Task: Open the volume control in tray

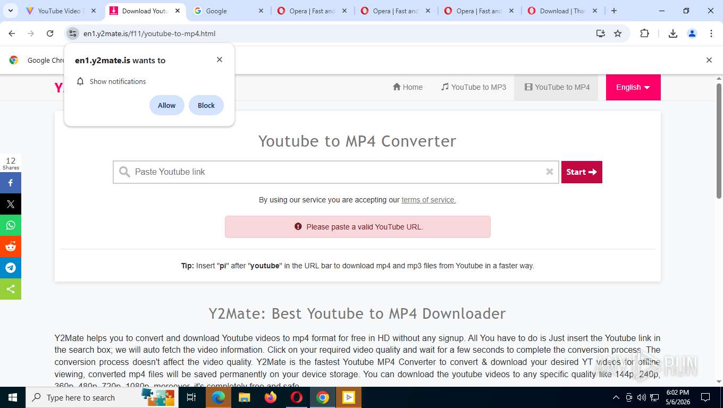Action: [642, 397]
